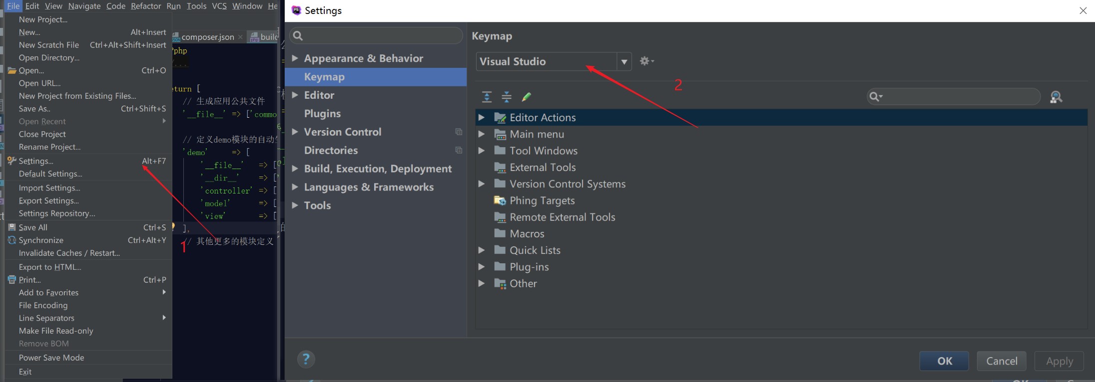
Task: Click the copy icon beside Version Control
Action: tap(459, 132)
